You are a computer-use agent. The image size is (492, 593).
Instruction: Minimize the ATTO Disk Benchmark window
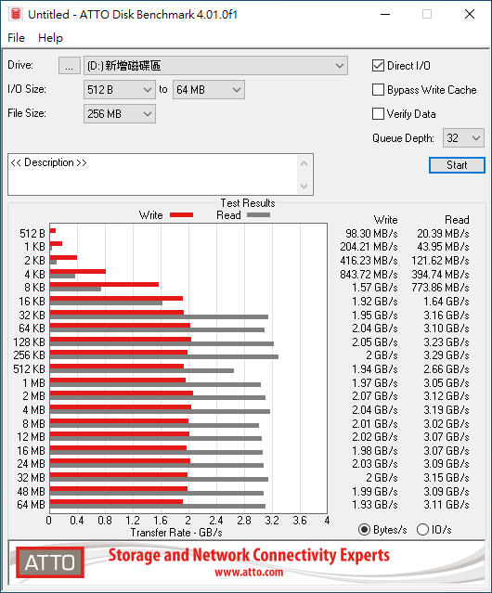[x=385, y=14]
